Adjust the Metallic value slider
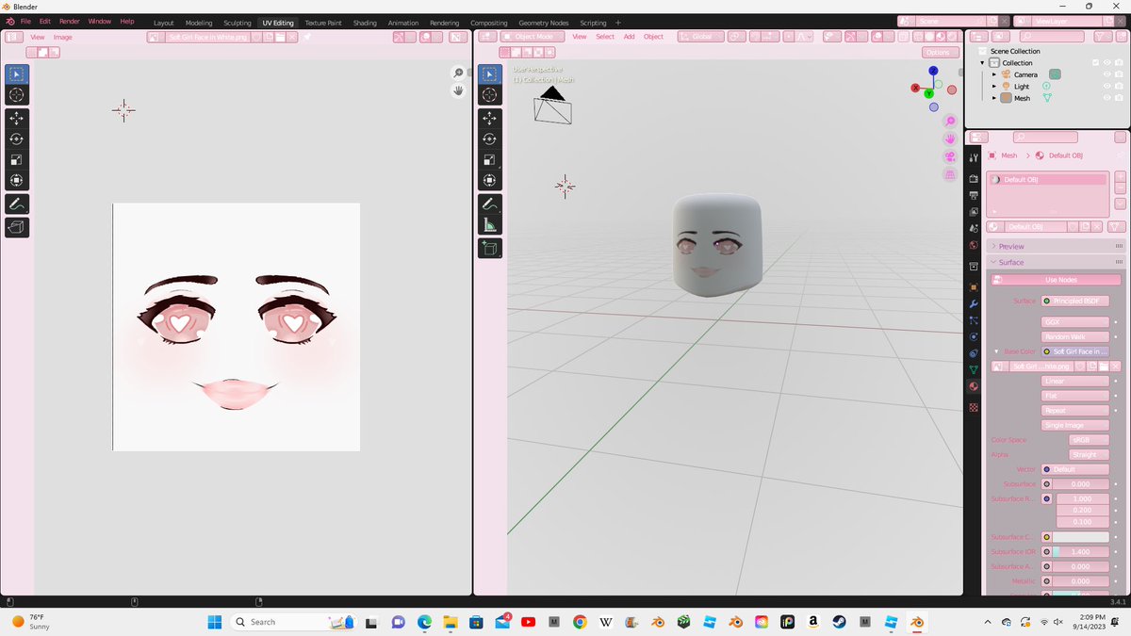 (x=1081, y=581)
